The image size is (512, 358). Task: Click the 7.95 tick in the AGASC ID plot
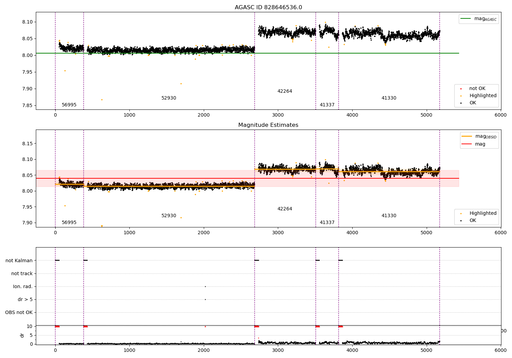27,72
